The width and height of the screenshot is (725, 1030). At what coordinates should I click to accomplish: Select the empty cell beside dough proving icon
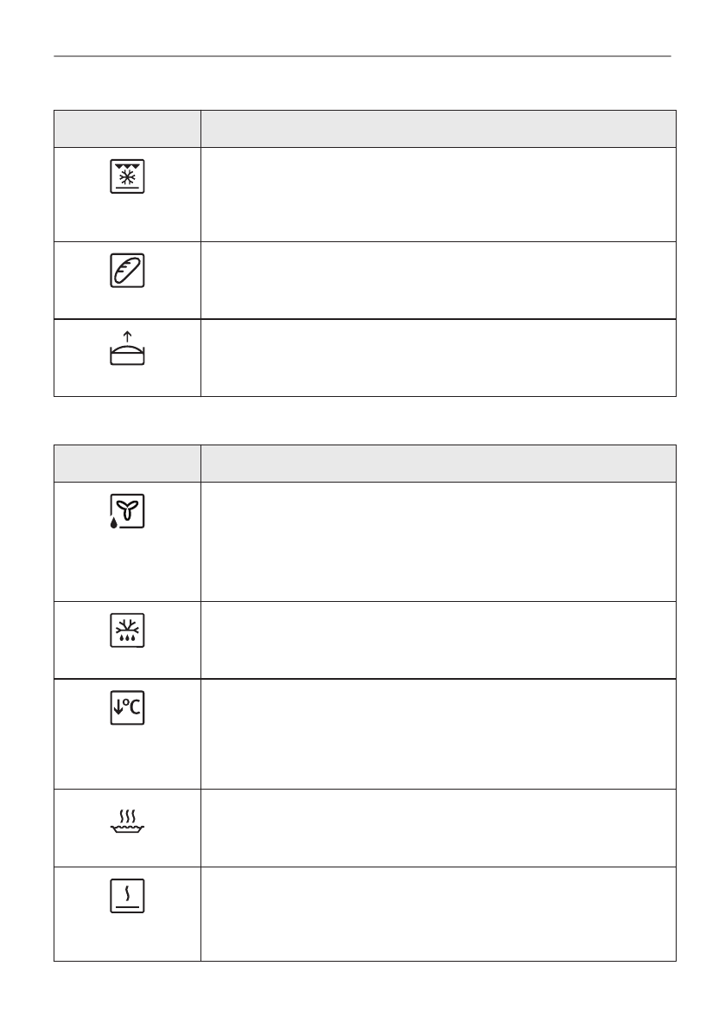click(438, 358)
